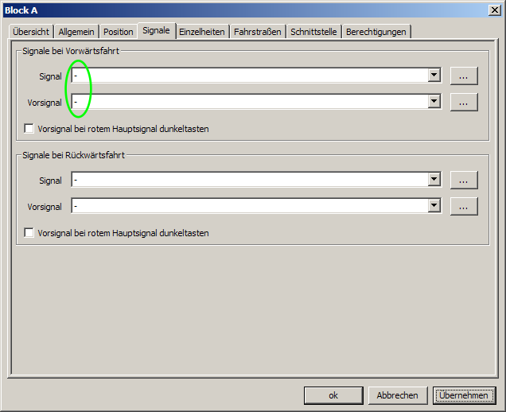The image size is (506, 412).
Task: Open the Fahrstraßen tab
Action: pyautogui.click(x=258, y=32)
